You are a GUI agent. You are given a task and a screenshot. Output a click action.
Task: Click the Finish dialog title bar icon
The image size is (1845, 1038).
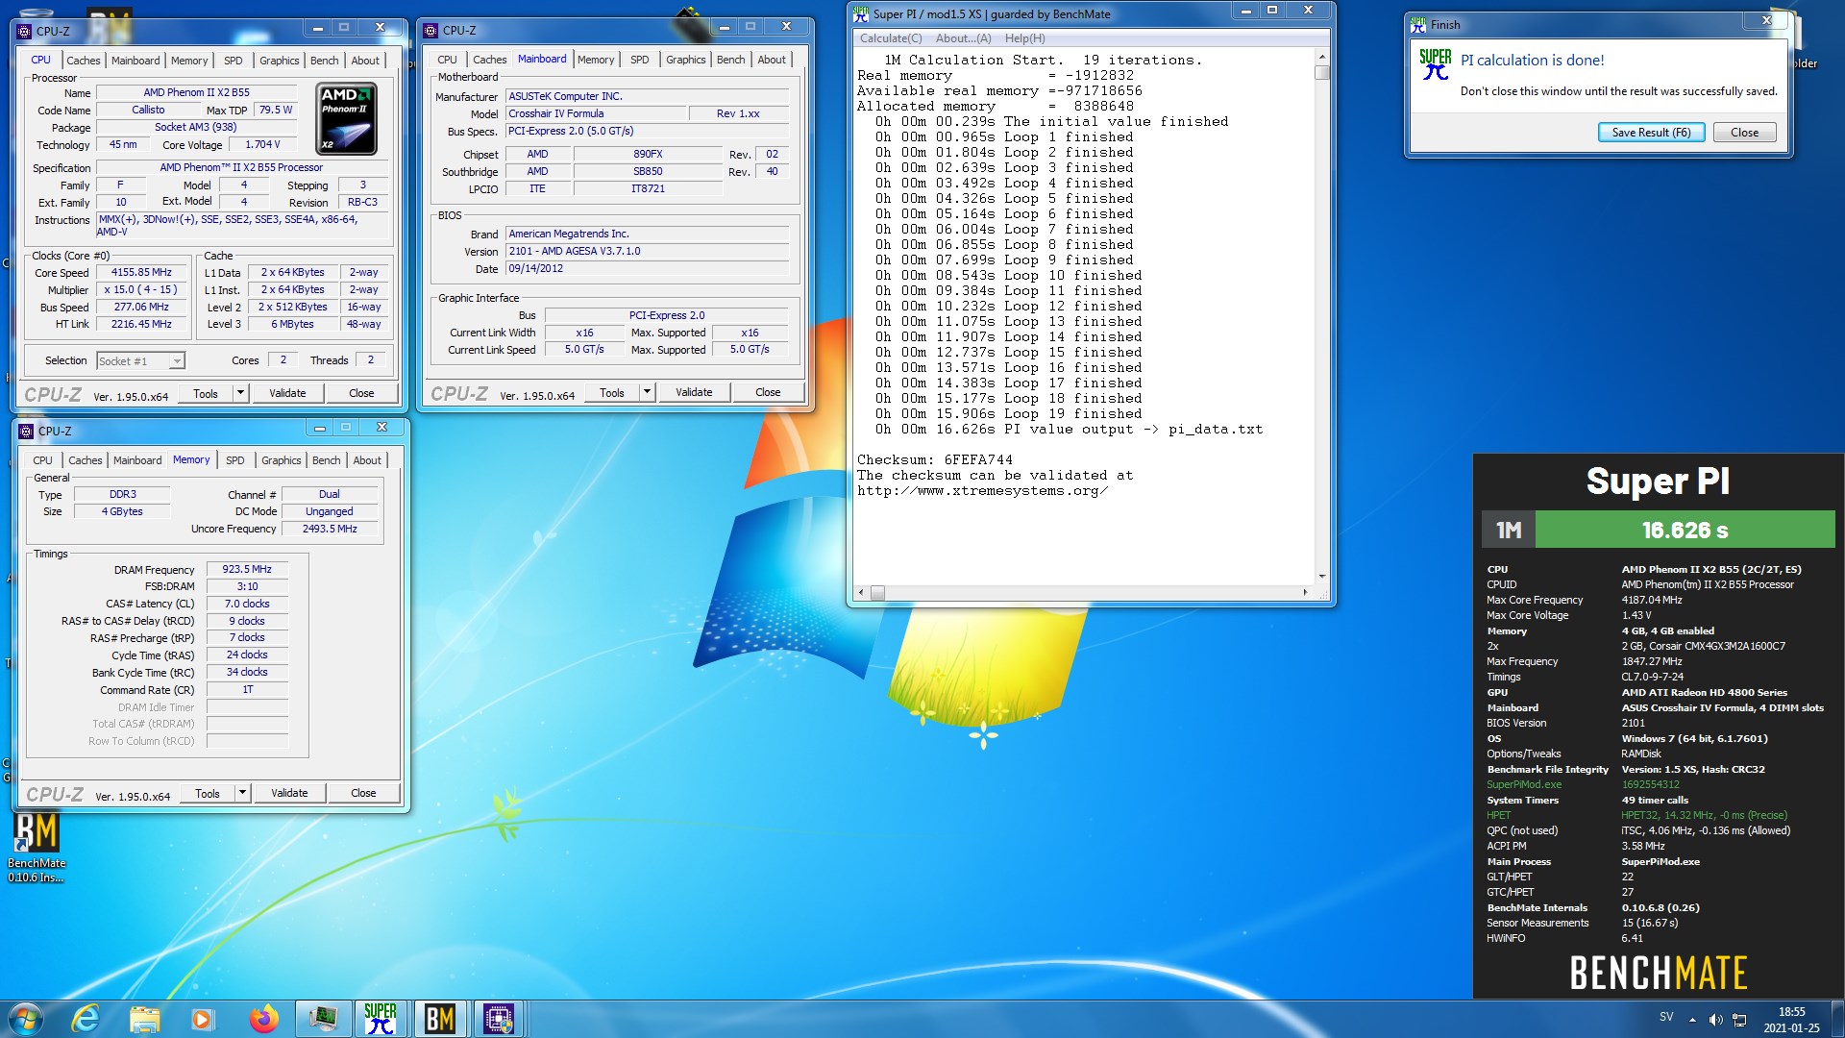tap(1418, 25)
